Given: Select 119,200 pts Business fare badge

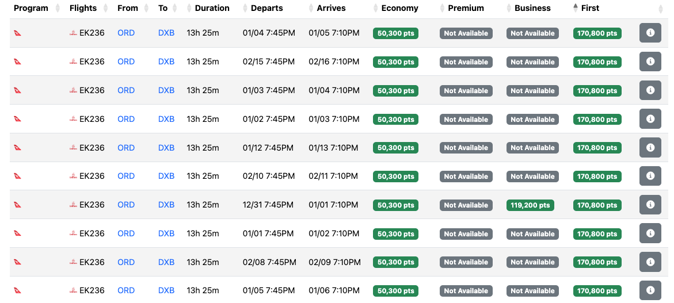Looking at the screenshot, I should 530,205.
